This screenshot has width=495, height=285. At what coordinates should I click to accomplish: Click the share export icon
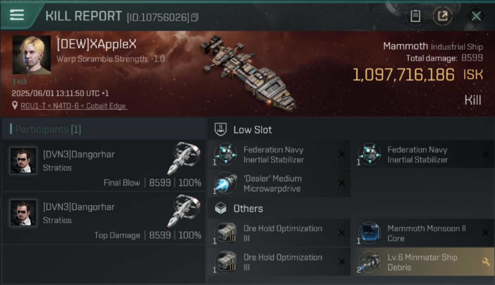tap(442, 16)
